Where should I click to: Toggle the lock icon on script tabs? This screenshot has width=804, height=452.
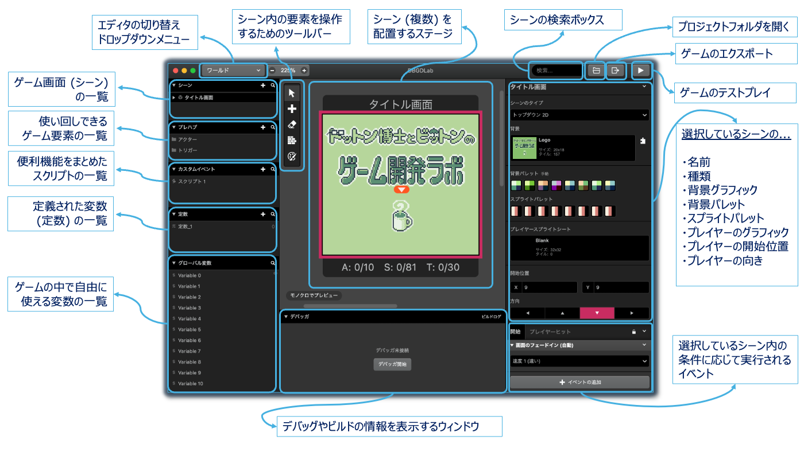click(634, 332)
